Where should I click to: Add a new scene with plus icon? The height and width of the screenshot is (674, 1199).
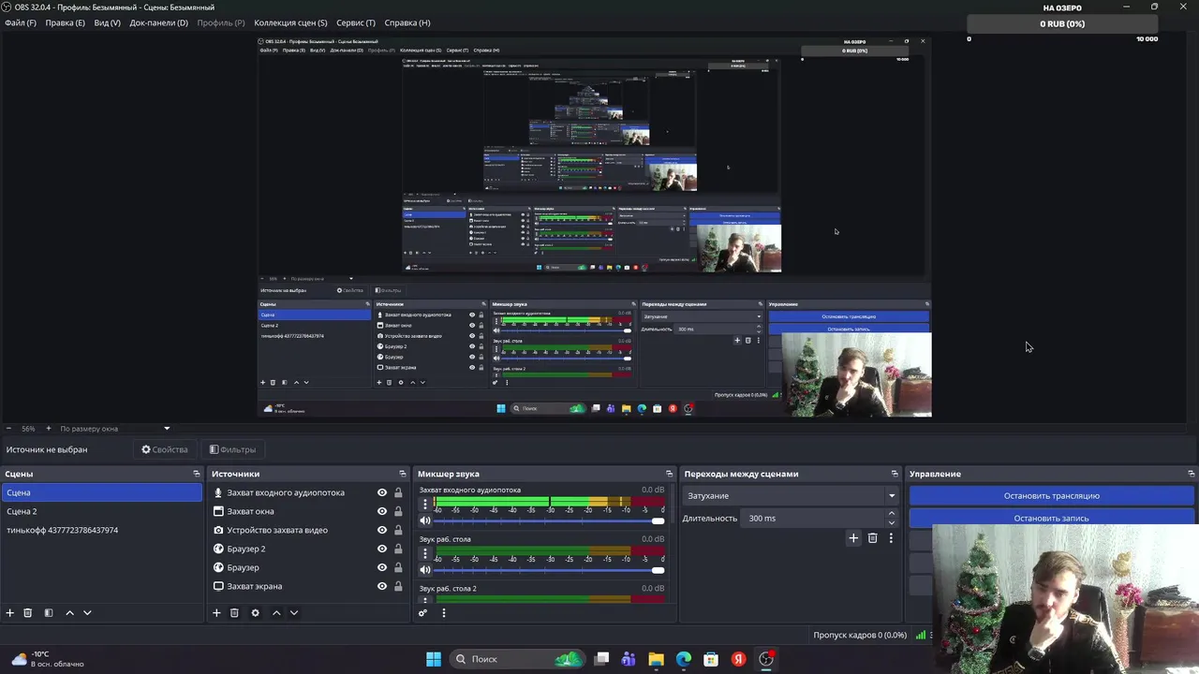tap(10, 613)
